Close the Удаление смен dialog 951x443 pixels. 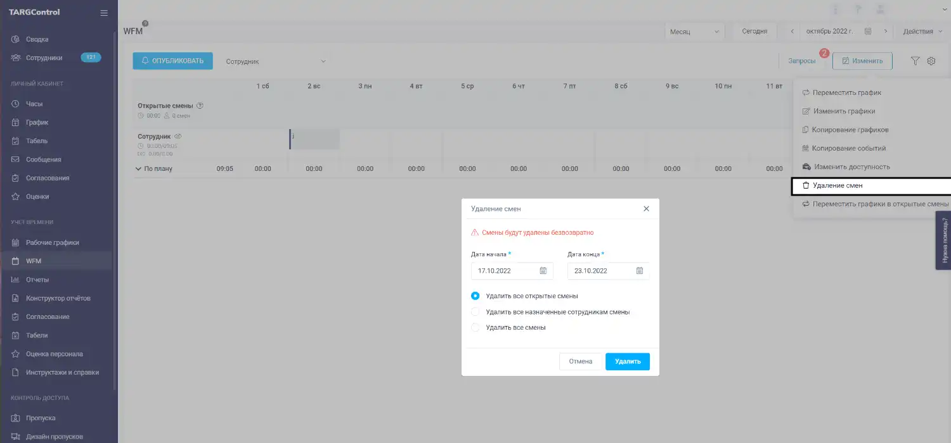[646, 208]
